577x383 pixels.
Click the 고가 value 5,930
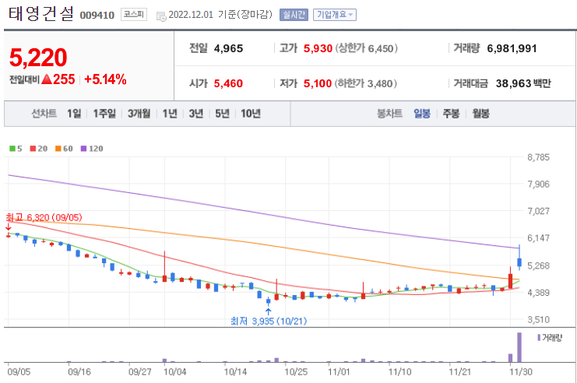coord(318,48)
